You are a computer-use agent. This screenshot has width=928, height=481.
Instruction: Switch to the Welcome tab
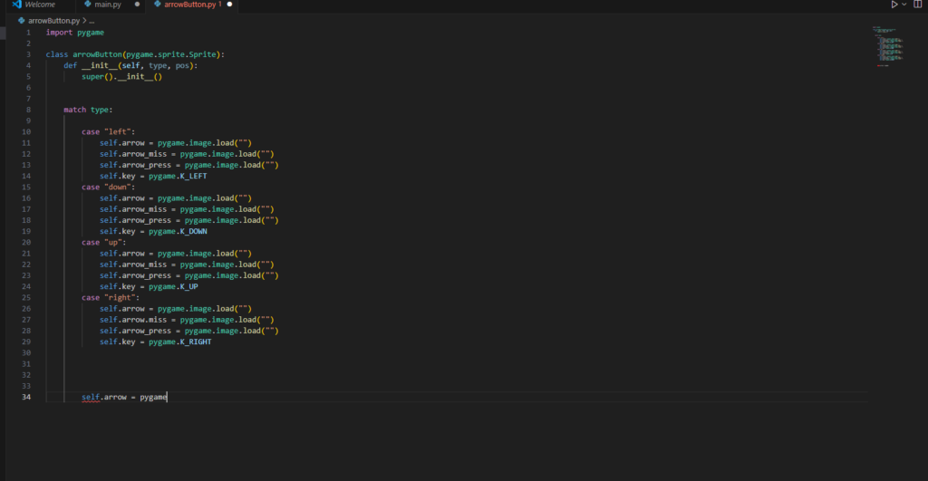pos(40,5)
